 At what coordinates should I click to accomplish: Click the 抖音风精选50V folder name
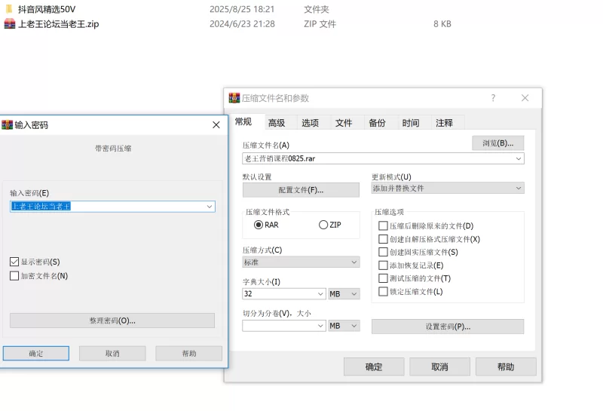[47, 9]
